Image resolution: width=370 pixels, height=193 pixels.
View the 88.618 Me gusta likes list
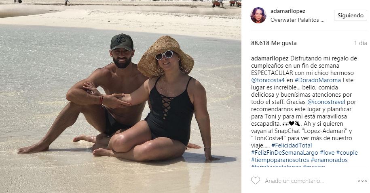pos(274,43)
